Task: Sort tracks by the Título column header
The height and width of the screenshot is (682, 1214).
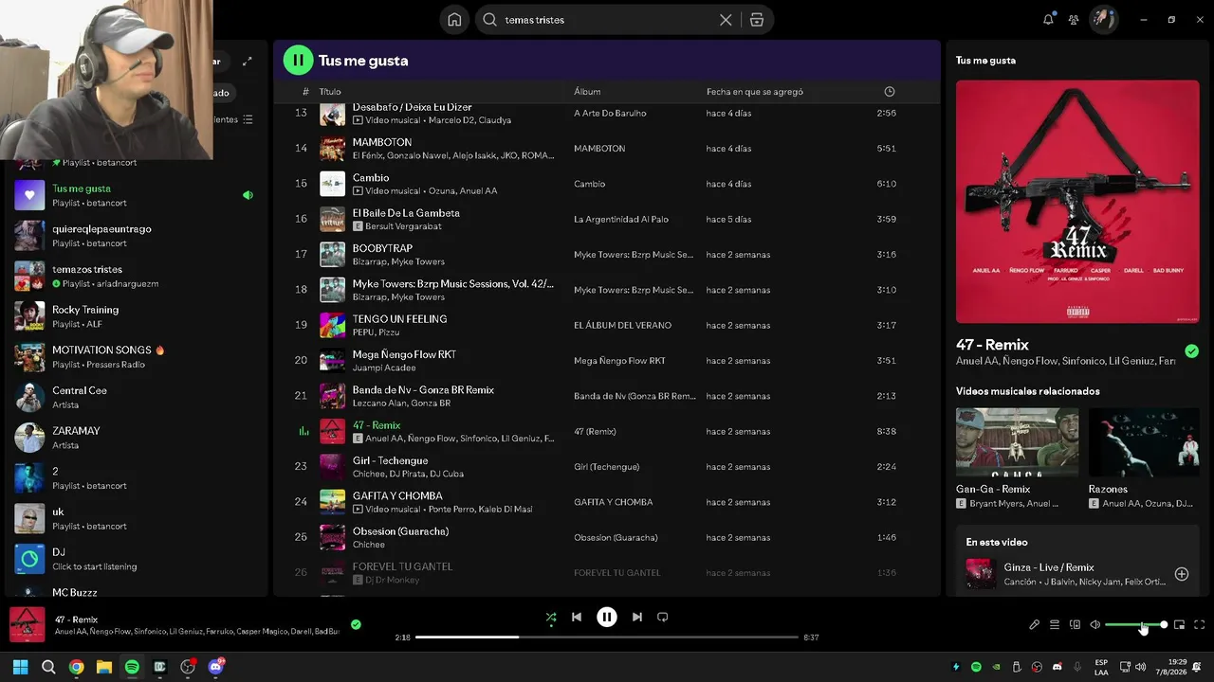Action: pyautogui.click(x=330, y=92)
